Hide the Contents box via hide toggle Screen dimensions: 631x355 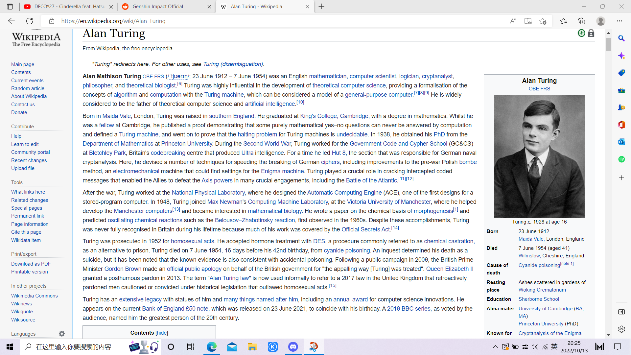[162, 333]
